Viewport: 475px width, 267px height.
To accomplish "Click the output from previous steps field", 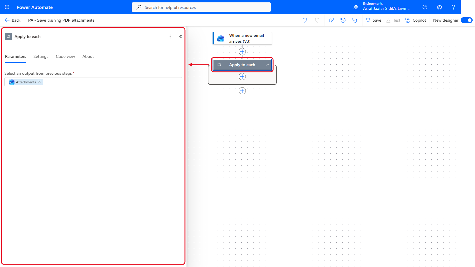I will coord(93,82).
